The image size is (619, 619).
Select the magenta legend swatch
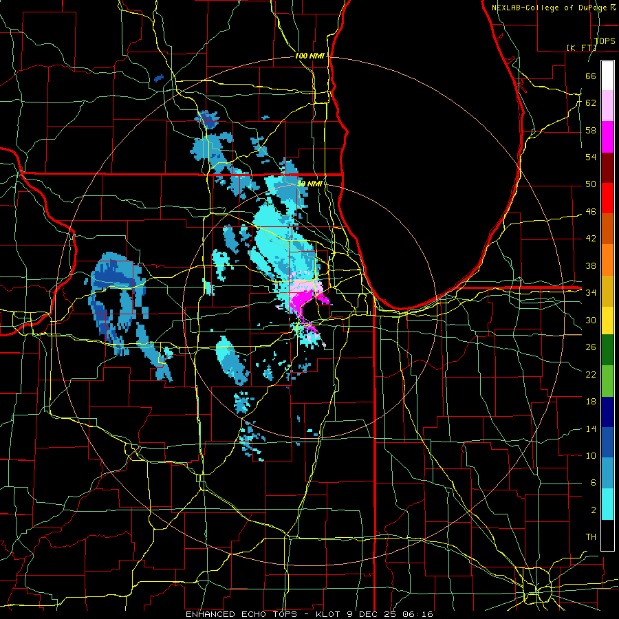click(607, 137)
